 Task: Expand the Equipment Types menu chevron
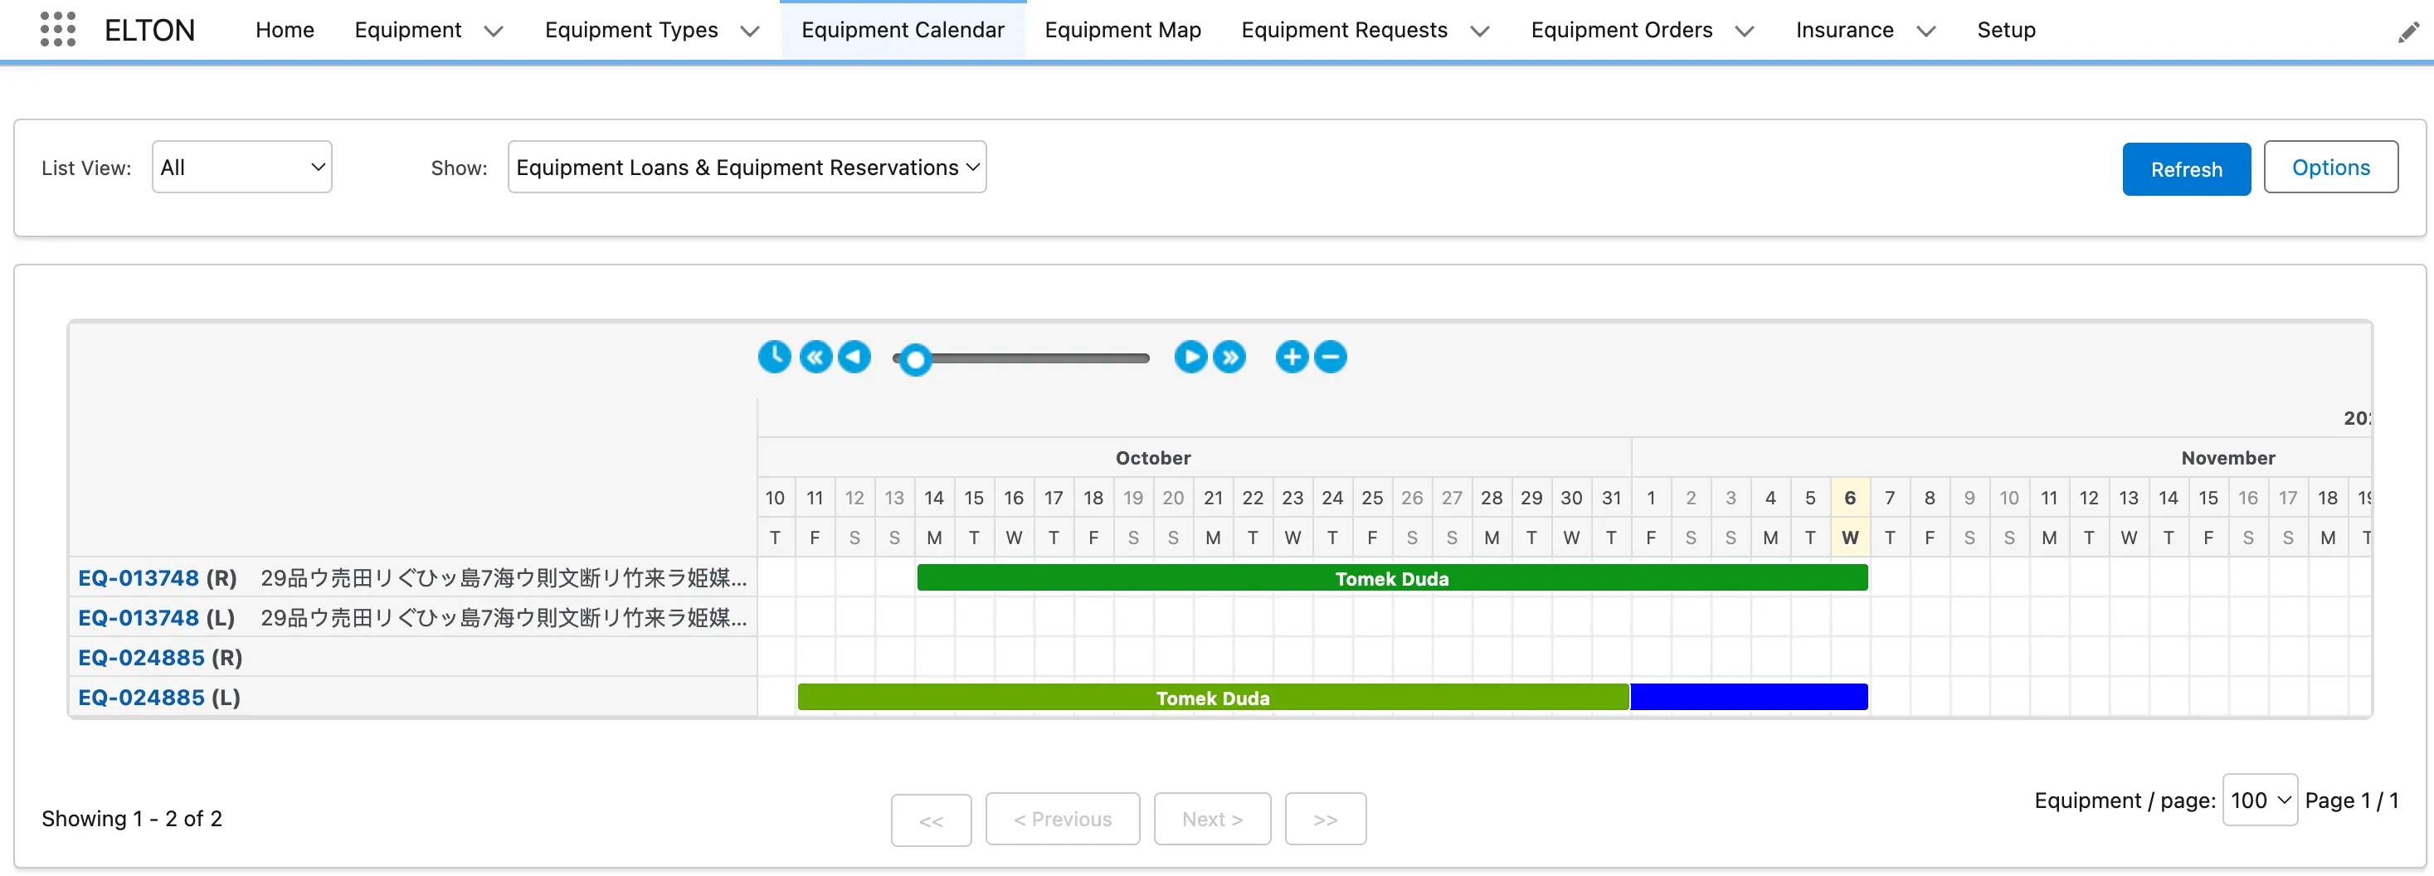click(750, 32)
